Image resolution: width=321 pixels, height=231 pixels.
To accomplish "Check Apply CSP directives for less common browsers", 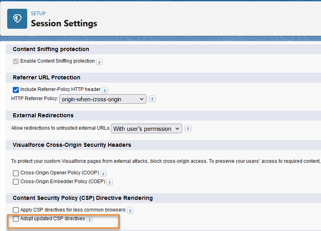I will [x=16, y=210].
